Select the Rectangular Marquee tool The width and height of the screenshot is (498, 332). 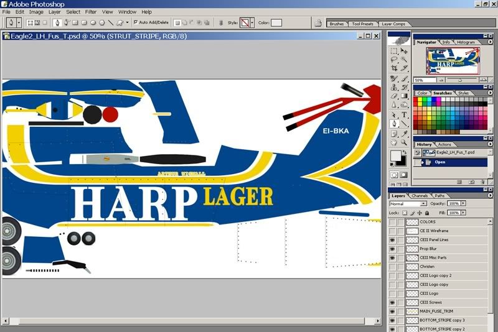coord(394,51)
